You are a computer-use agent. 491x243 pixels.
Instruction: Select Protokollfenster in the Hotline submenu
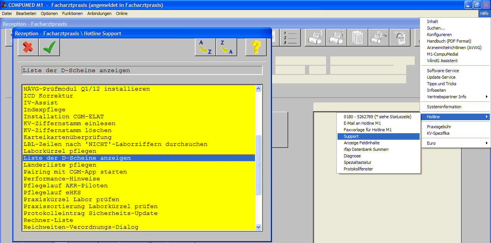pyautogui.click(x=379, y=169)
